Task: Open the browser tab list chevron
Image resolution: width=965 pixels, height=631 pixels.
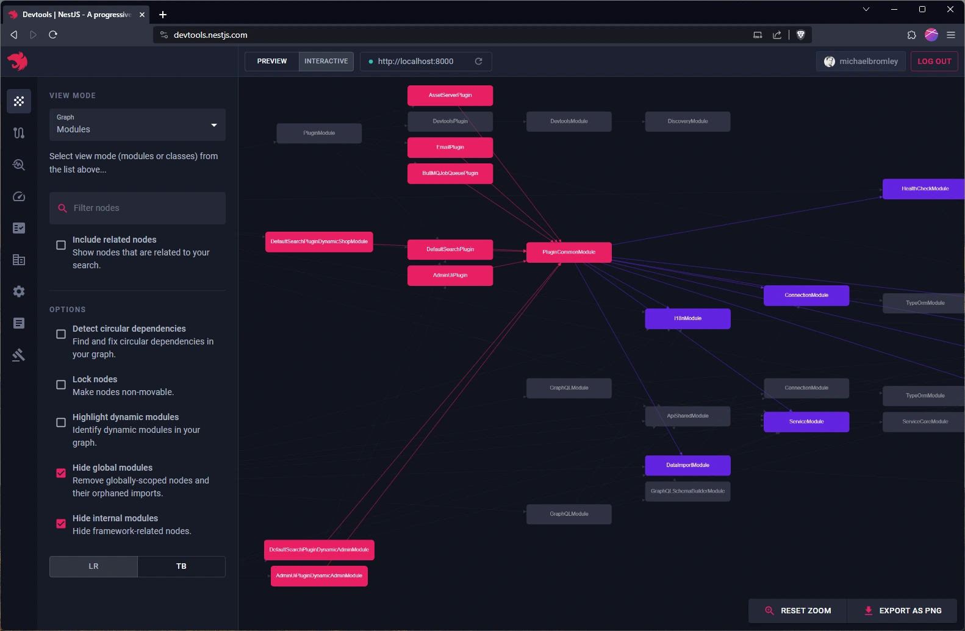Action: [866, 9]
